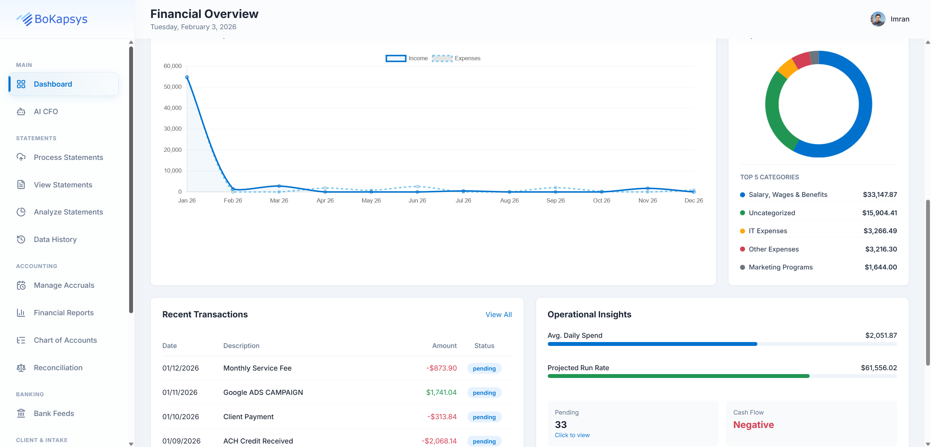Expand the CLIENT & INTAKE section
The height and width of the screenshot is (447, 931).
[x=42, y=440]
